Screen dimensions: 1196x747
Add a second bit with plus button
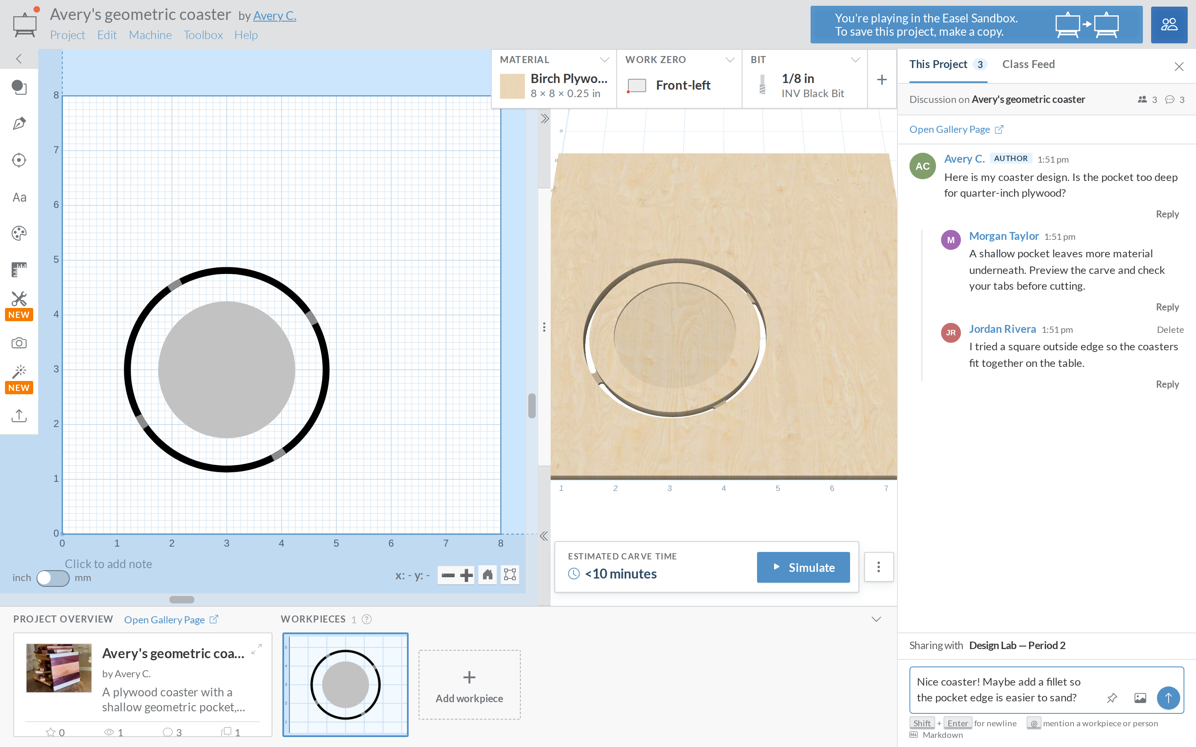pyautogui.click(x=882, y=79)
